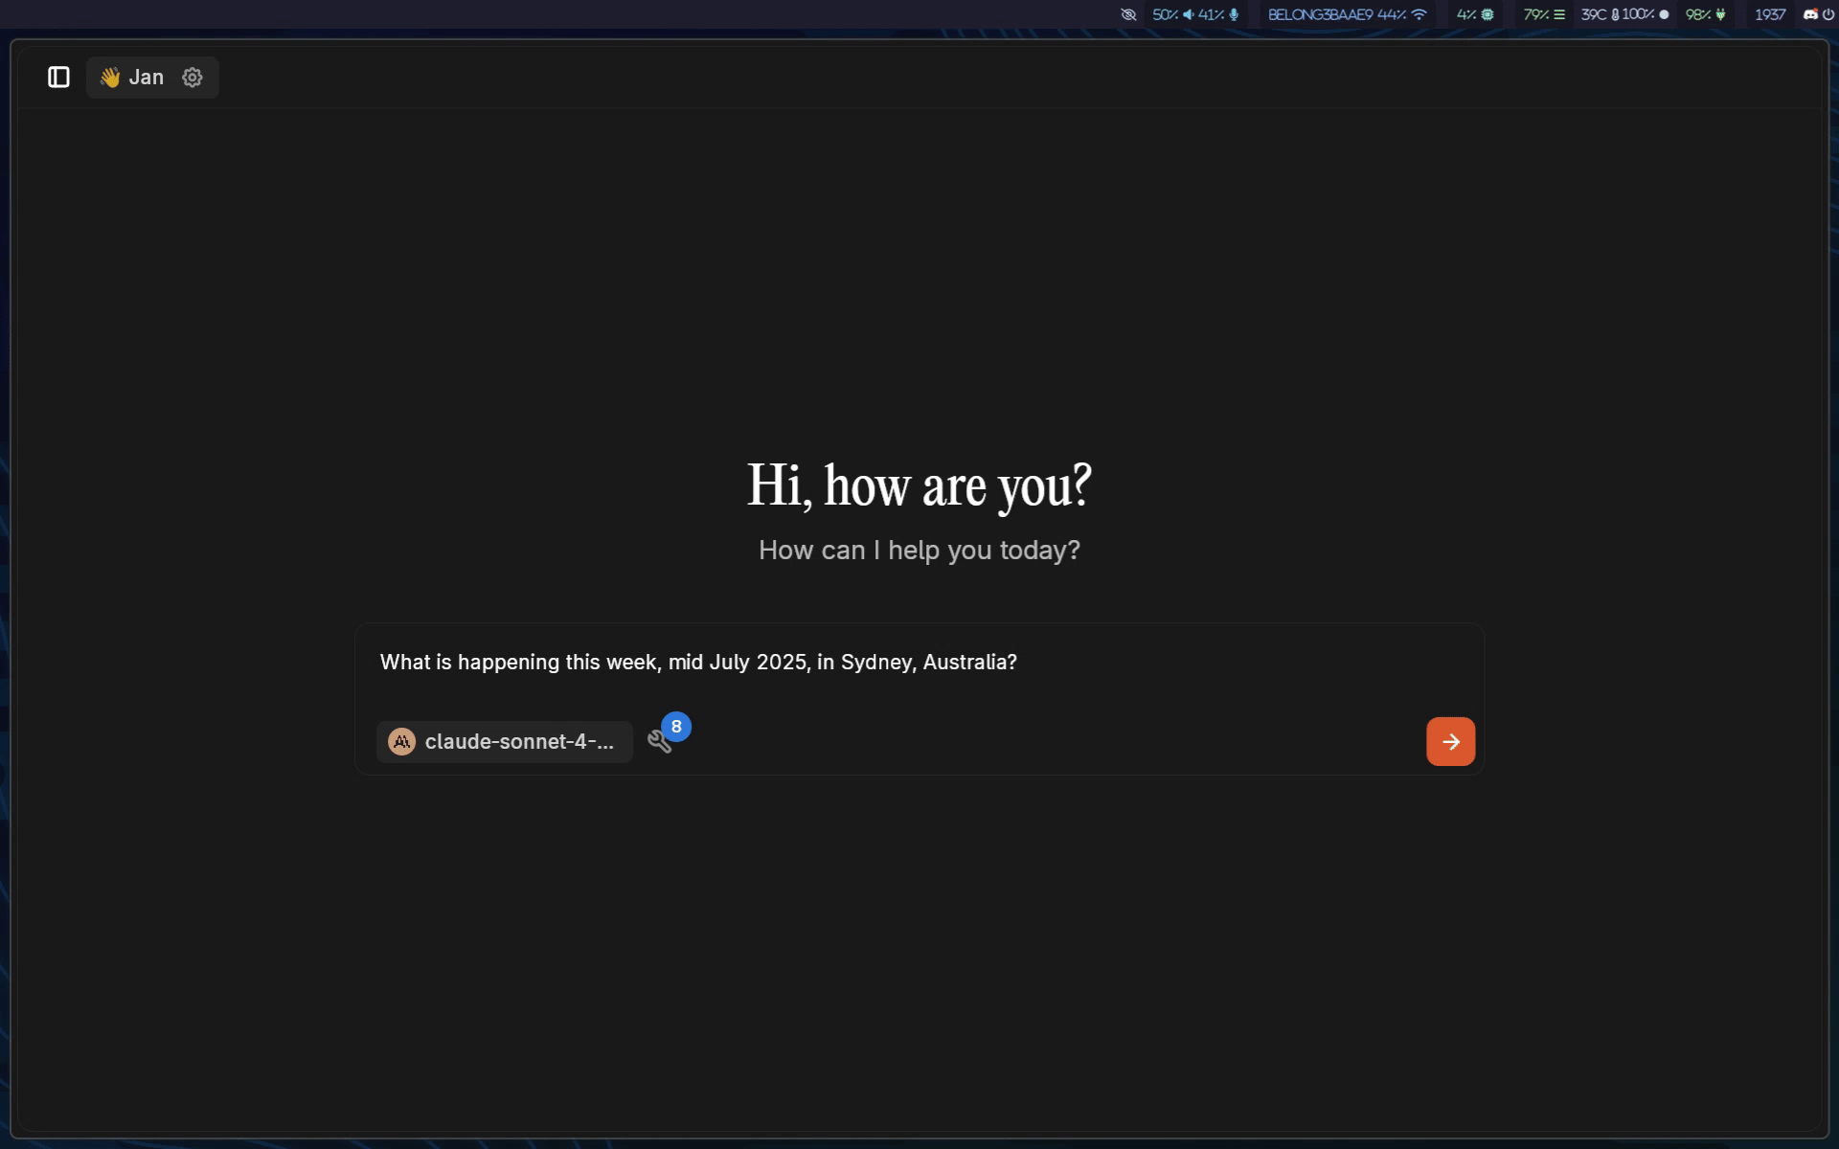Screen dimensions: 1839x1149
Task: Click the Jan title in the header
Action: 145,77
